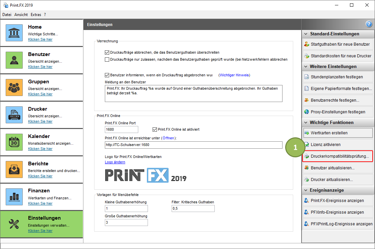Screen dimensions: 375x249
Task: Click the Meldung an den Benutzer text box
Action: pyautogui.click(x=193, y=94)
